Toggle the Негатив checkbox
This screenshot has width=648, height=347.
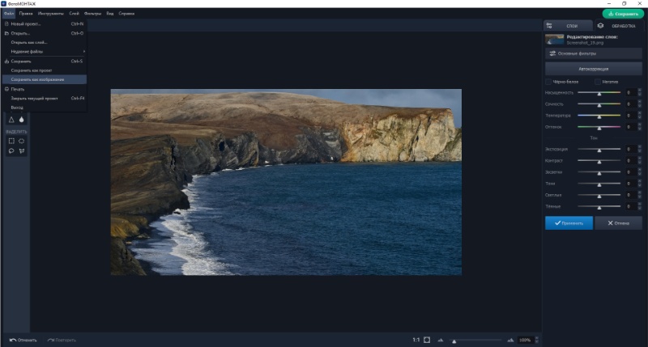coord(598,82)
